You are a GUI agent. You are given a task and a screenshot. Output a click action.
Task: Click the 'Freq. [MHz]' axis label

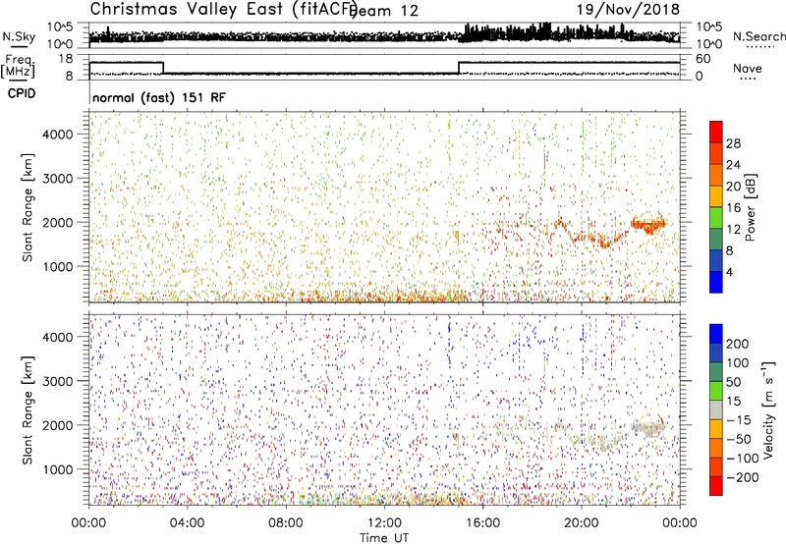[18, 67]
